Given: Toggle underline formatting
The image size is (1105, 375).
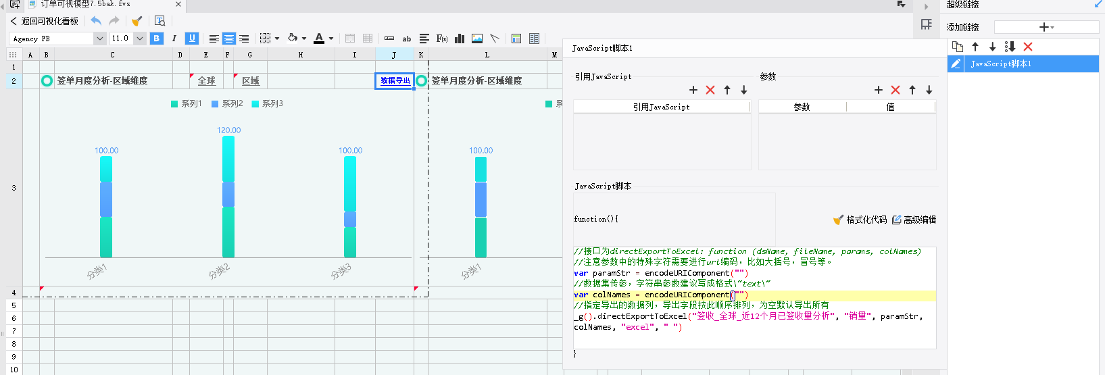Looking at the screenshot, I should [x=192, y=39].
